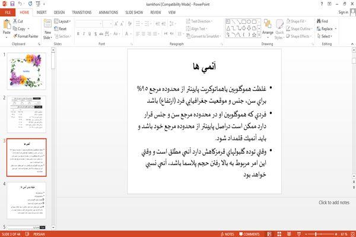Switch to Reading view
Screen dimensions: 356x237
click(x=289, y=234)
